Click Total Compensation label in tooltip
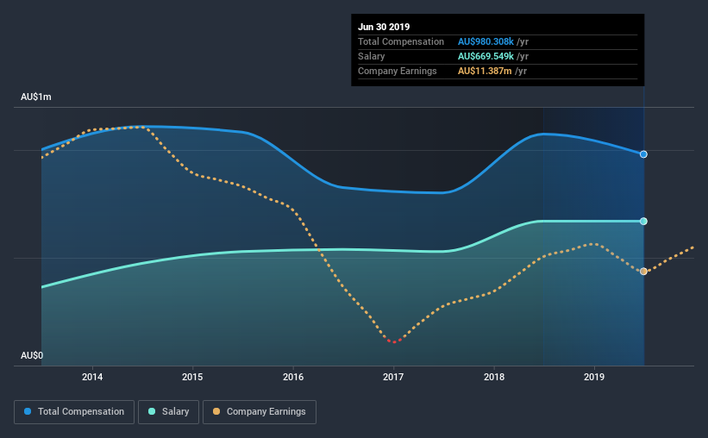Viewport: 708px width, 438px height. click(x=401, y=41)
